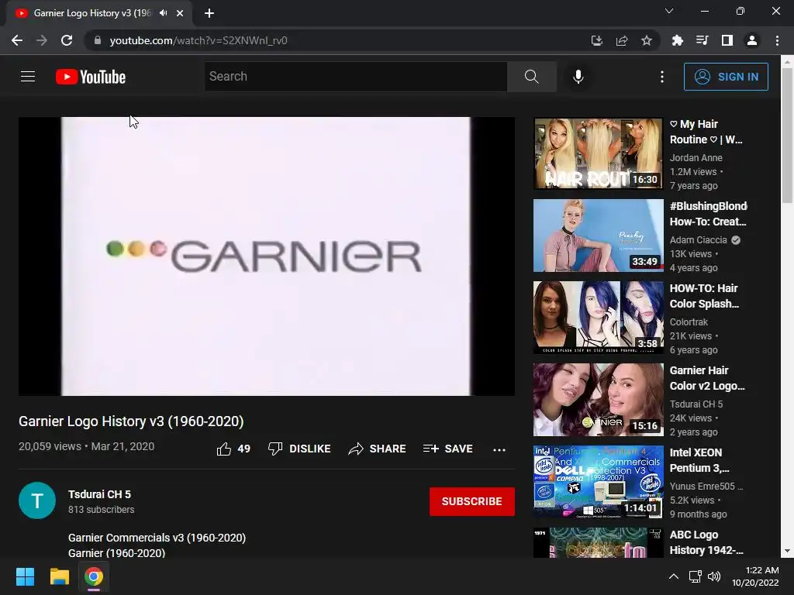Open a new browser tab

209,13
